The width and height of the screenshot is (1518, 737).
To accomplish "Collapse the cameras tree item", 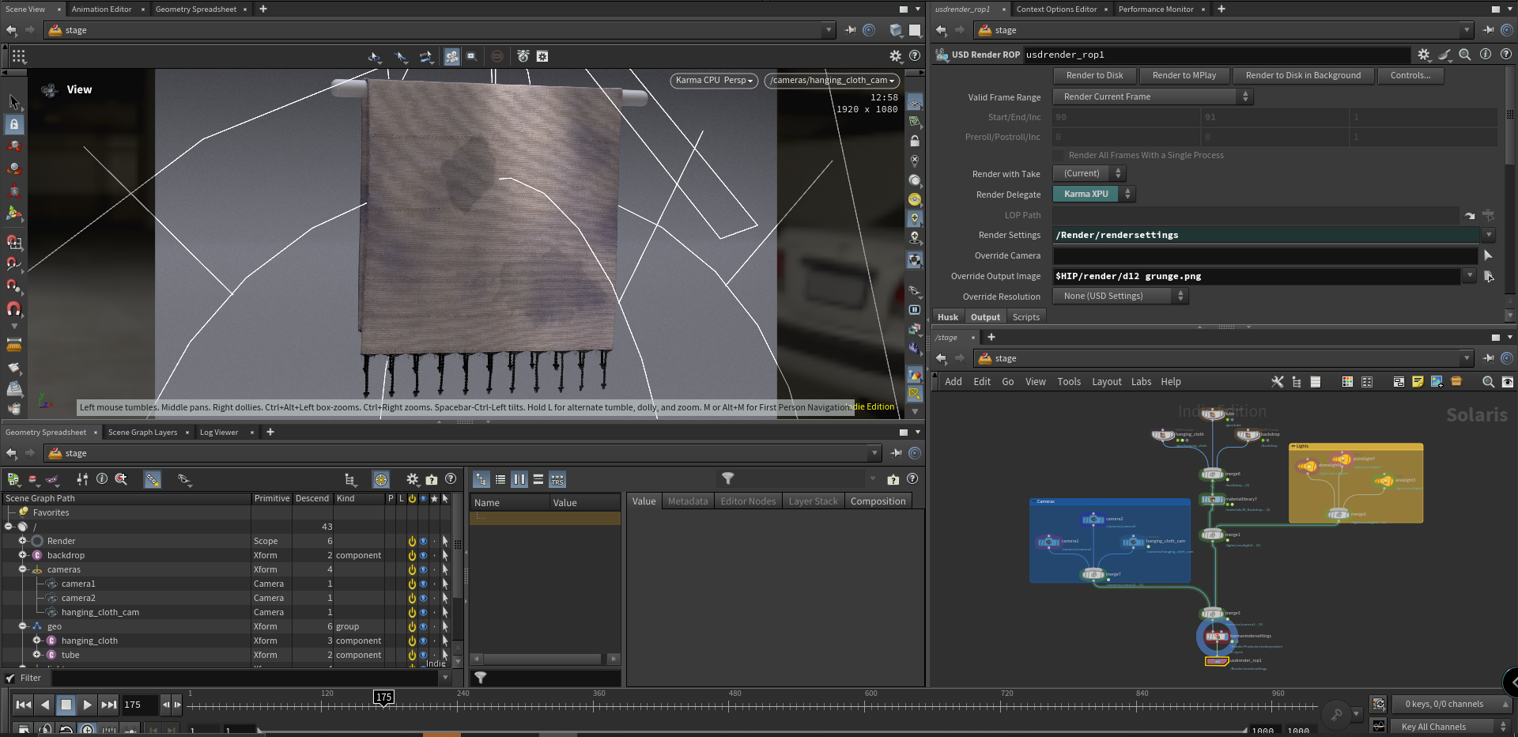I will 22,569.
